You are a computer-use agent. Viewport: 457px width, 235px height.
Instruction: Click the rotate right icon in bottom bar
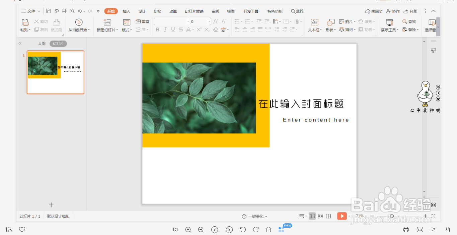coord(256,230)
